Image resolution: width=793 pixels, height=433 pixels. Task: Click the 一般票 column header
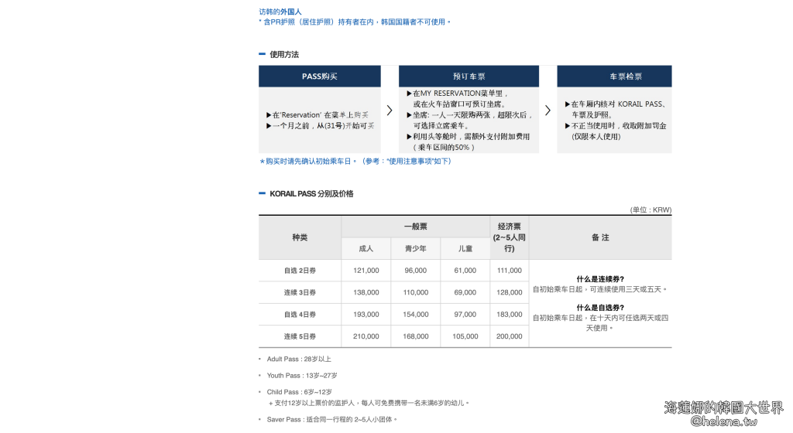(415, 227)
